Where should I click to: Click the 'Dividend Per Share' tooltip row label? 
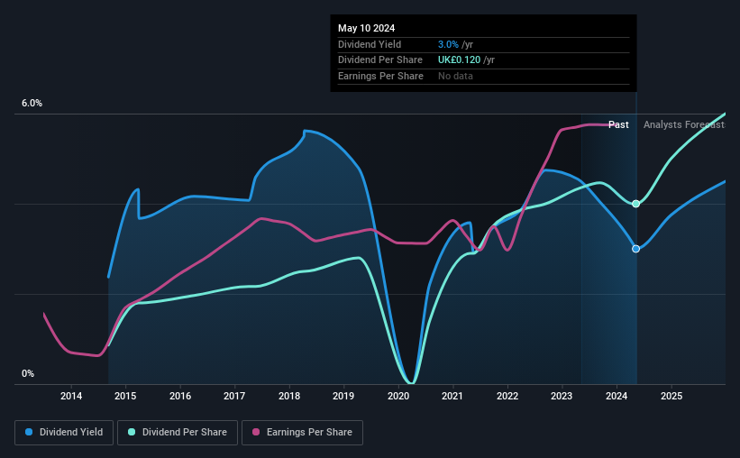[x=379, y=60]
